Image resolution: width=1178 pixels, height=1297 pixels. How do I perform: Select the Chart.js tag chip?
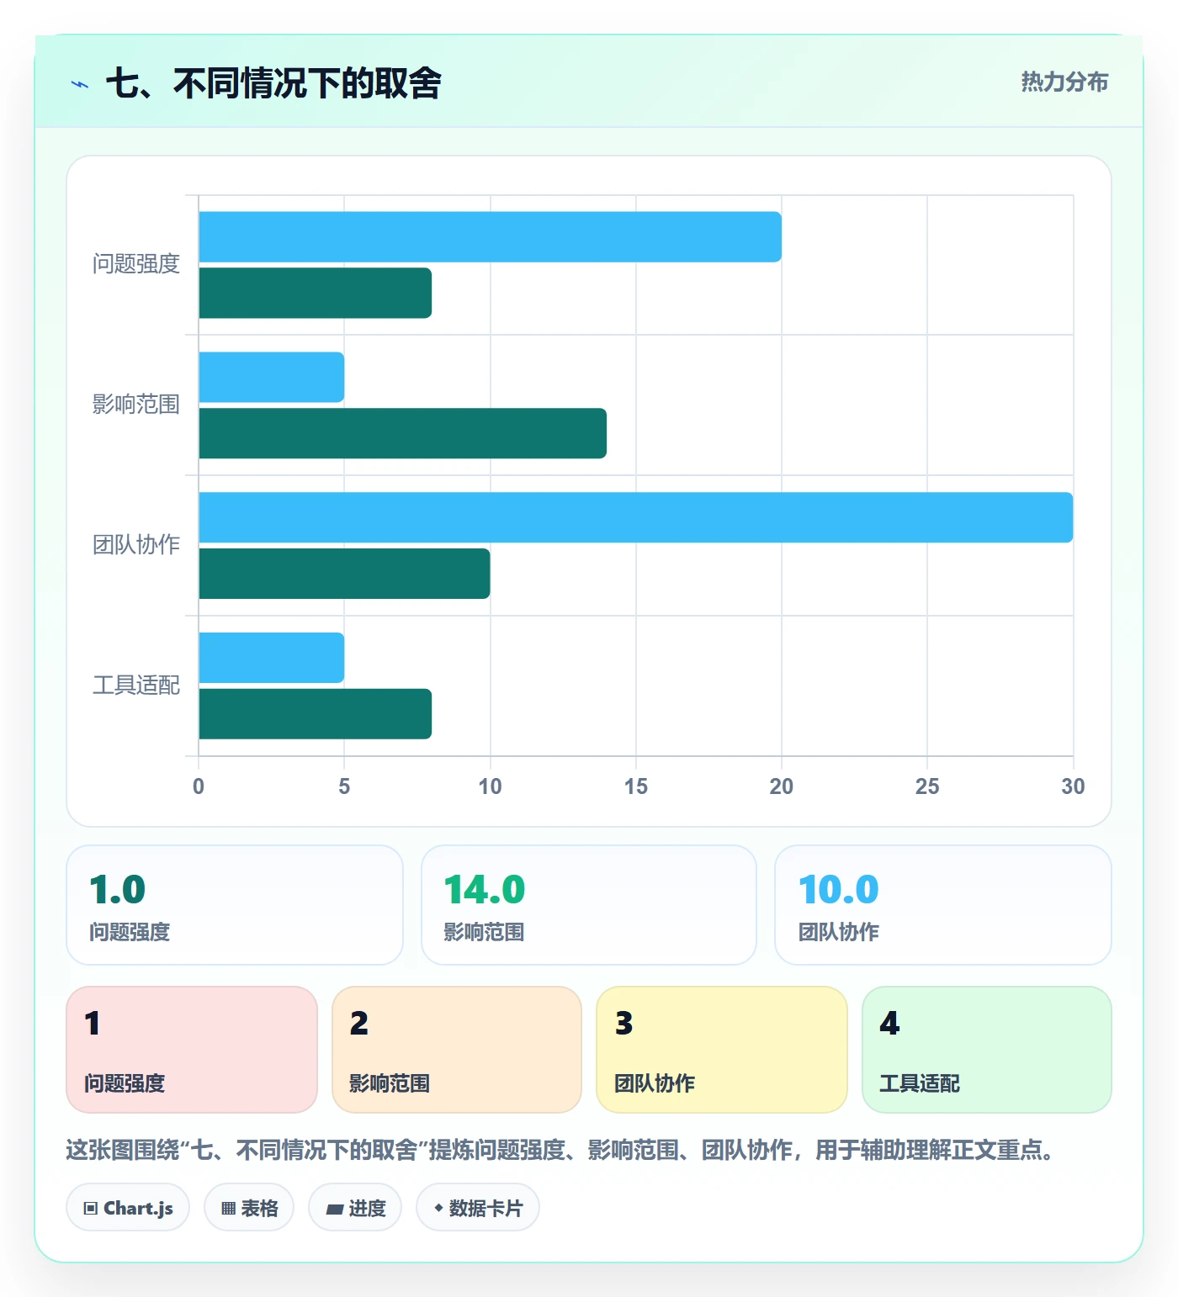click(x=128, y=1208)
